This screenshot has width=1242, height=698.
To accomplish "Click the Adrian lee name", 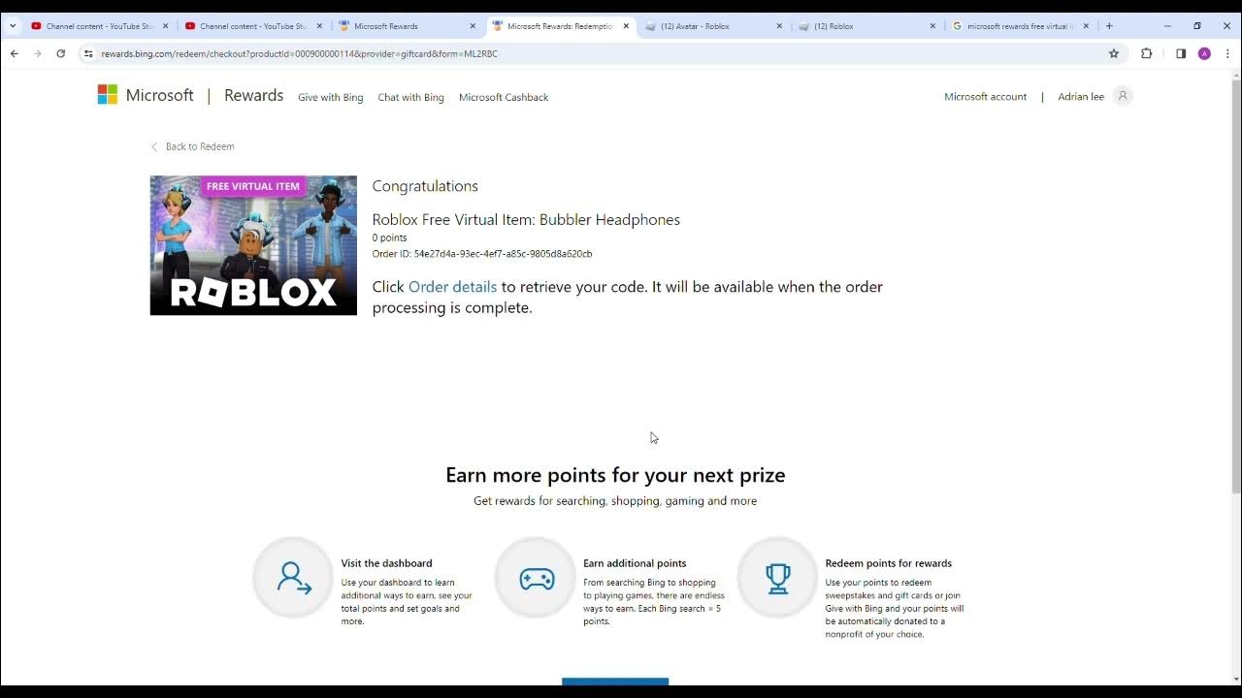I will (1081, 96).
